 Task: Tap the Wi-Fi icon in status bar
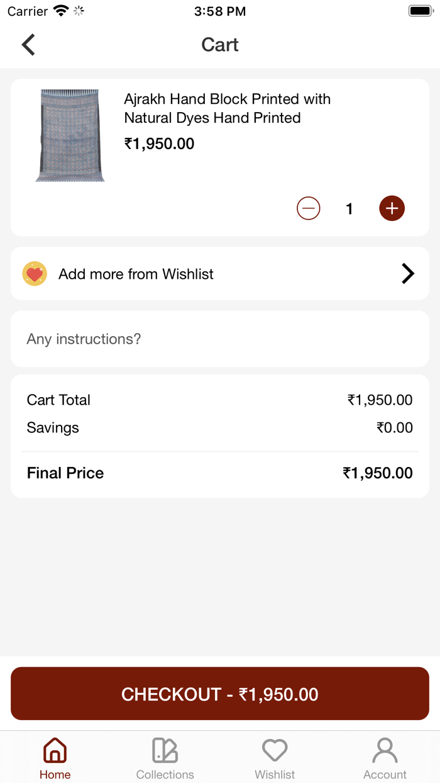[61, 11]
